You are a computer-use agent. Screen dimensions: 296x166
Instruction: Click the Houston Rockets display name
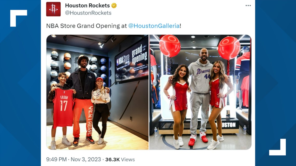88,6
